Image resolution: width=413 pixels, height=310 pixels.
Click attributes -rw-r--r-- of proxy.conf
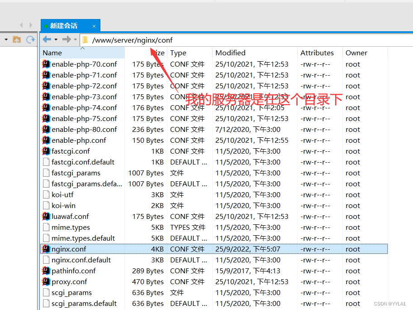click(315, 282)
